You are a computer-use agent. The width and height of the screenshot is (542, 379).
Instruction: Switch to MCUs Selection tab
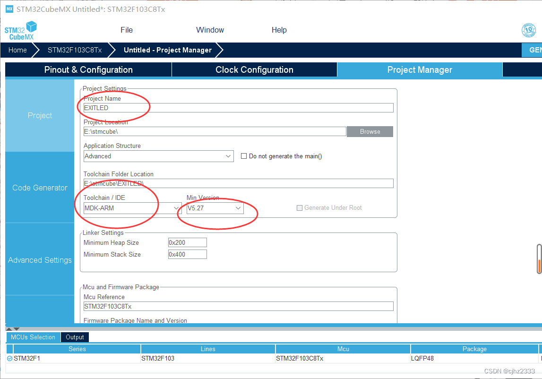click(33, 337)
